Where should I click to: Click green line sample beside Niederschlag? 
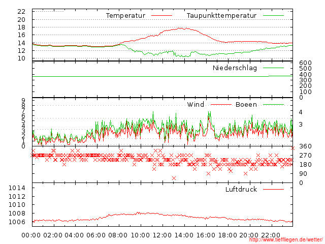[273, 68]
